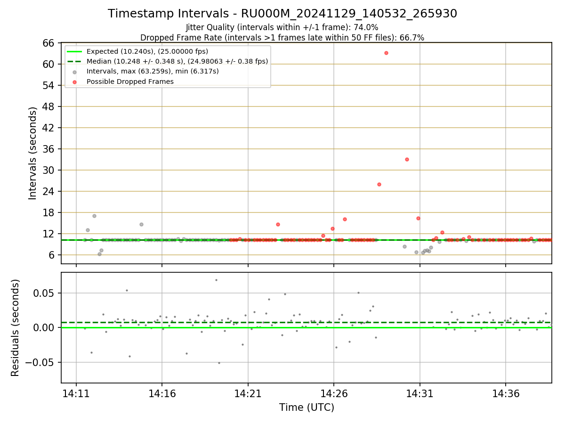This screenshot has height=424, width=565.
Task: Click the 'Time (UTC)' x-axis label
Action: point(307,408)
